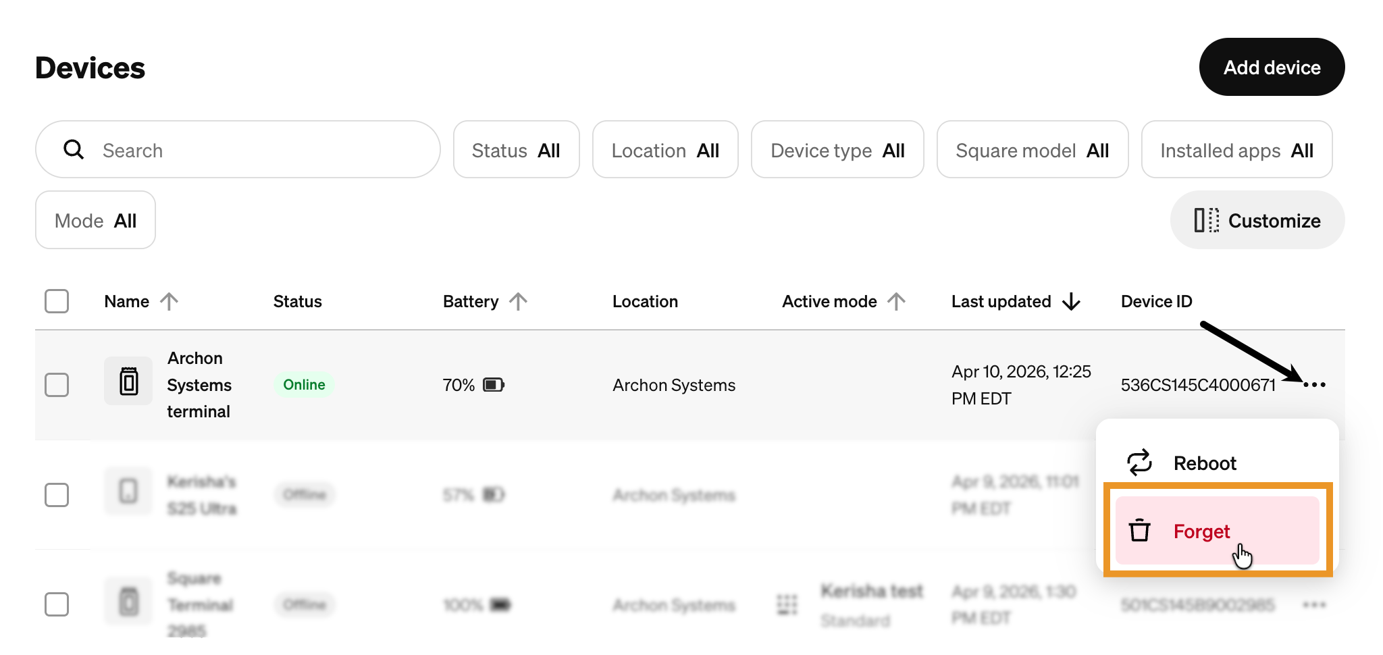Click the Reboot cycle arrows icon
This screenshot has width=1383, height=655.
coord(1139,463)
